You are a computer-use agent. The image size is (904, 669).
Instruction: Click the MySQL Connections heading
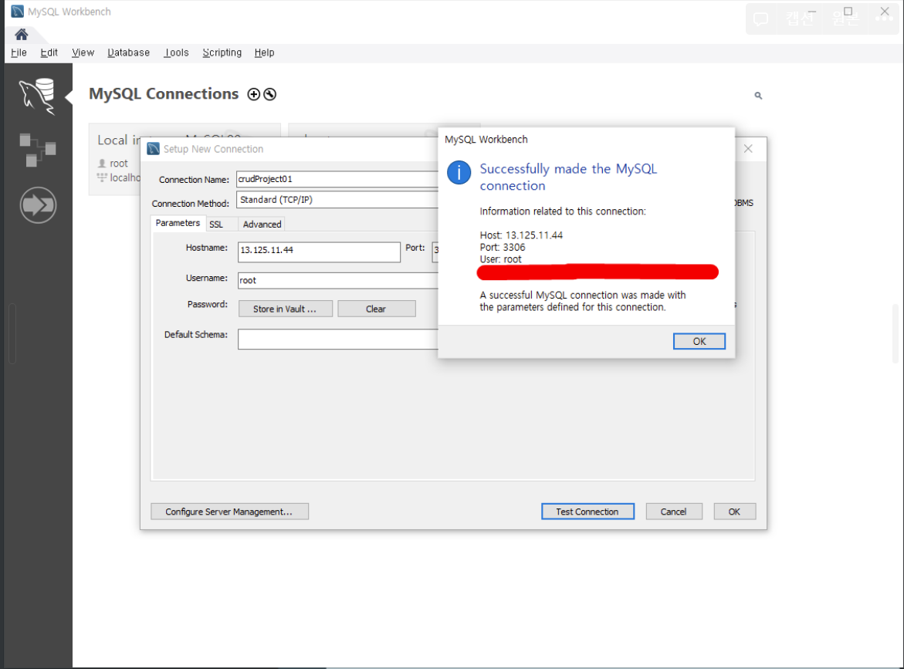coord(164,93)
